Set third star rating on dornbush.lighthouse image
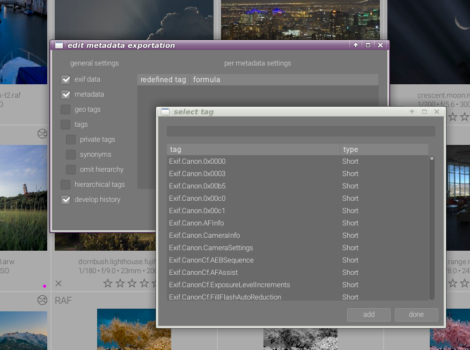Screen dimensions: 470x350 coord(132,283)
